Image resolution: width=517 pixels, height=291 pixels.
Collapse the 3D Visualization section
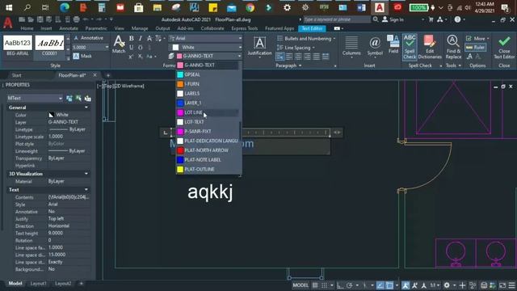(86, 174)
